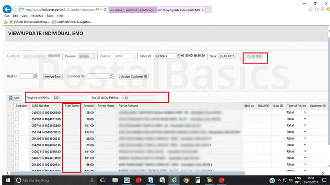Check the row for EMO 051364170816188155
This screenshot has width=330, height=185.
(x=17, y=132)
